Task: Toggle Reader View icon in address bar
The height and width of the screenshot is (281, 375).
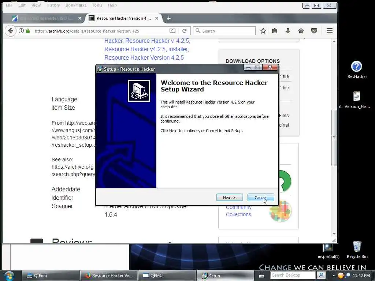Action: click(x=172, y=31)
